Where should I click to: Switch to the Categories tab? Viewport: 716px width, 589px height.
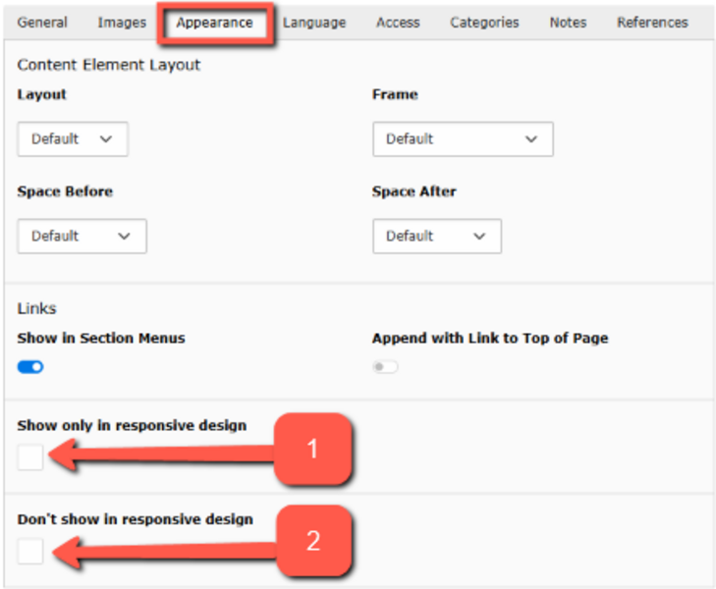pos(484,23)
